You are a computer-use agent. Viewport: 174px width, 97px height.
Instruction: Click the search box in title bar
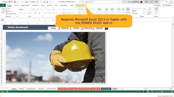100,2
